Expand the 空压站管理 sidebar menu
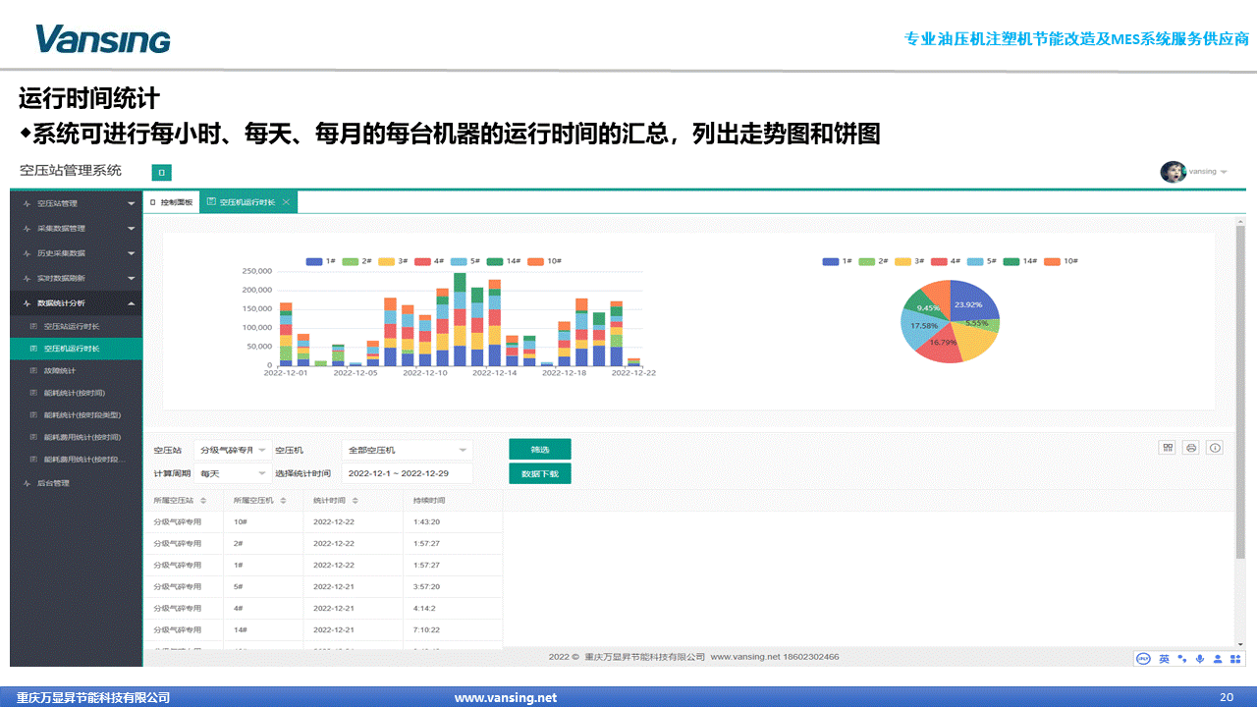This screenshot has height=707, width=1257. point(76,204)
